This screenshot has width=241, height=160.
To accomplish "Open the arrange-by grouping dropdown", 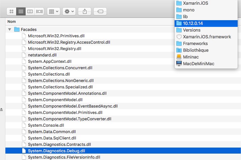I will coord(54,11).
